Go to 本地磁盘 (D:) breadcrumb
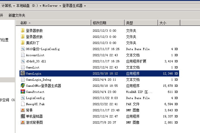Viewport: 200px width, 133px height. [27, 6]
